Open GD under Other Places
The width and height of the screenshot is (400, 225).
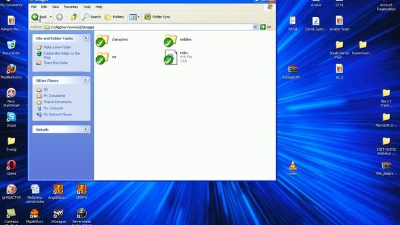coord(46,89)
